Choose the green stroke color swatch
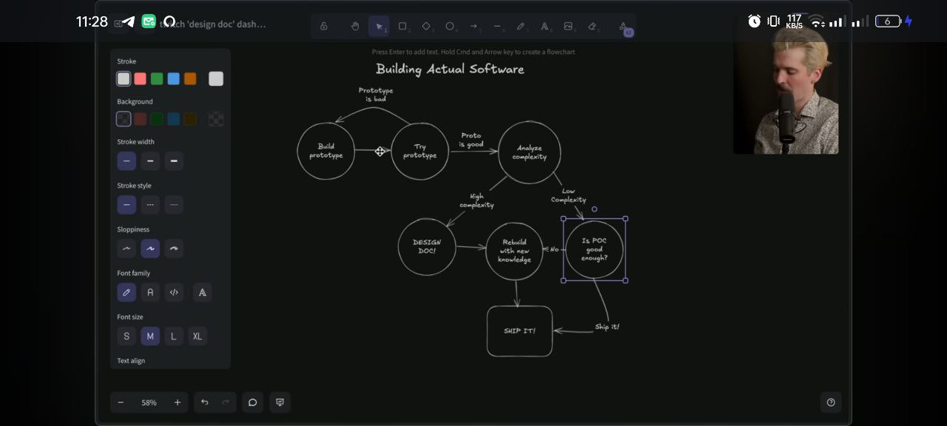The image size is (947, 426). point(157,78)
